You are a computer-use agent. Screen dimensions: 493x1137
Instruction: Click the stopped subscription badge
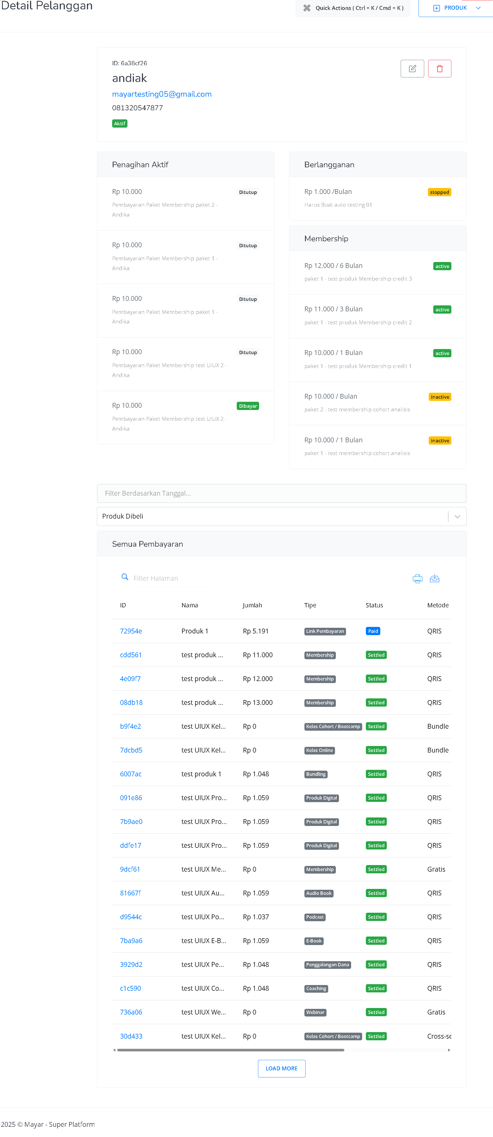click(439, 193)
